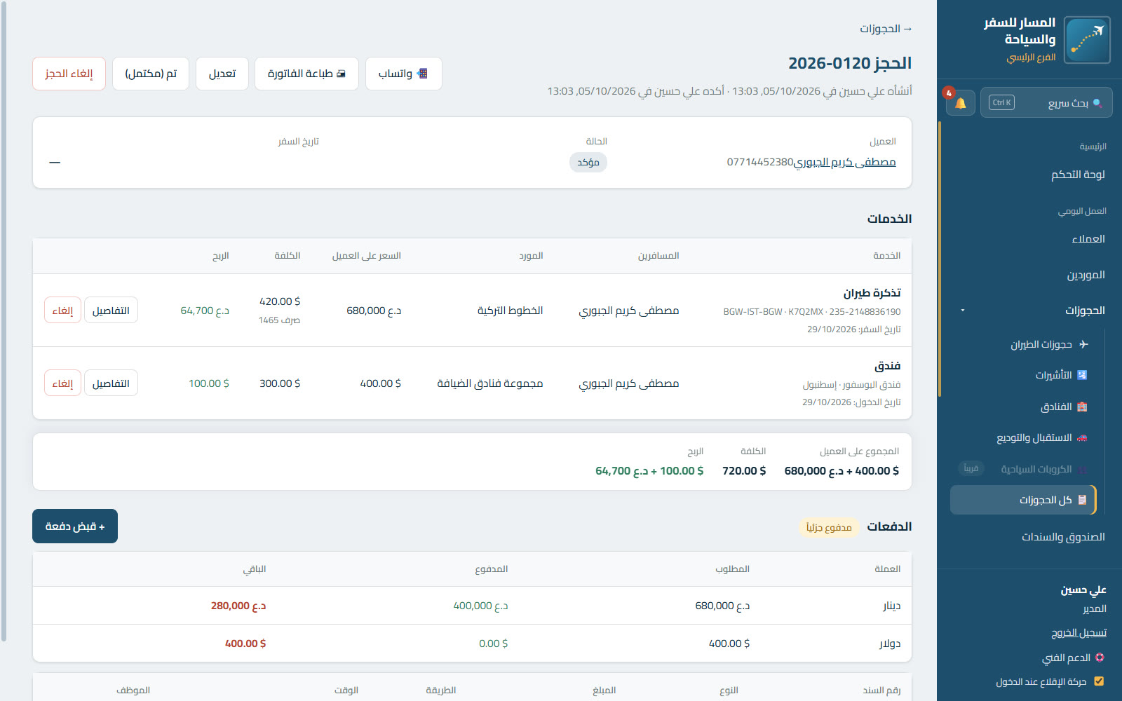1122x701 pixels.
Task: Click the مدفوع جزئياً payment badge
Action: [x=829, y=527]
